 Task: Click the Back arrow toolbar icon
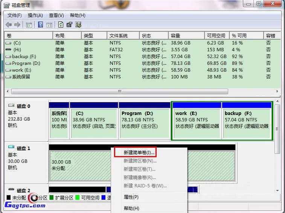tap(9, 25)
